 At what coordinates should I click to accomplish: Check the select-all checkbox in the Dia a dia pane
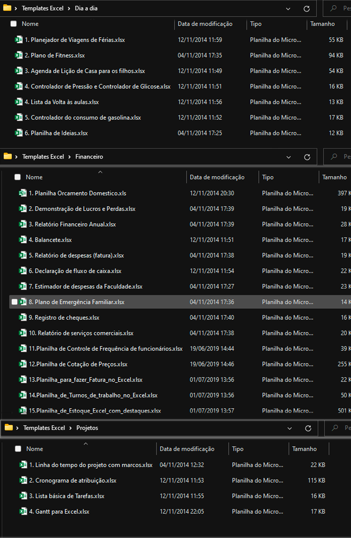(13, 23)
